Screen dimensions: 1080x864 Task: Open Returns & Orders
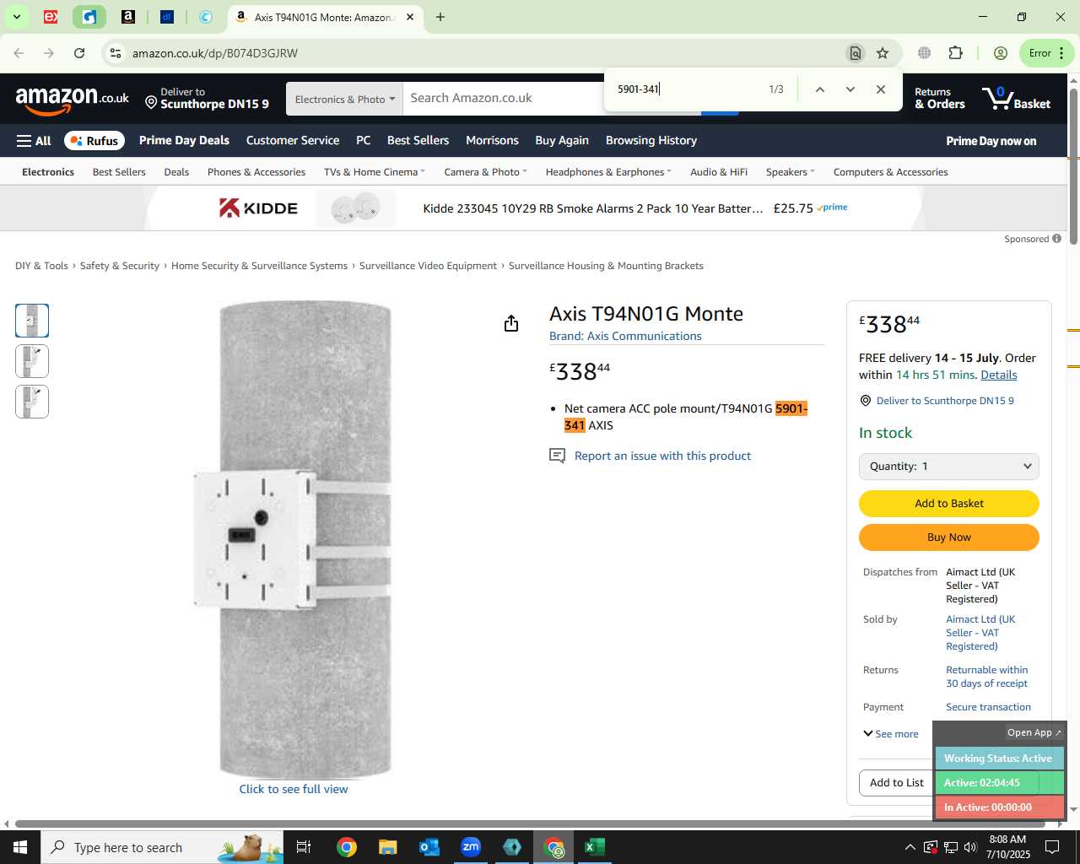coord(939,99)
